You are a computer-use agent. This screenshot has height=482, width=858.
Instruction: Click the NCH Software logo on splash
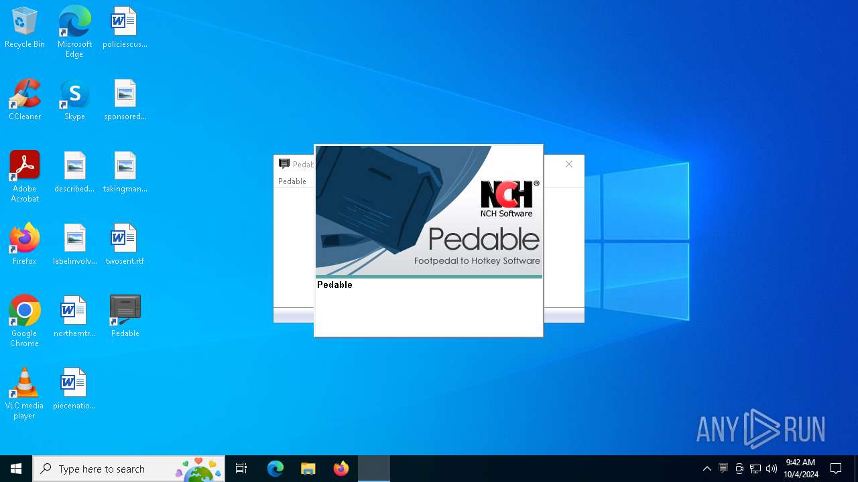click(x=509, y=199)
